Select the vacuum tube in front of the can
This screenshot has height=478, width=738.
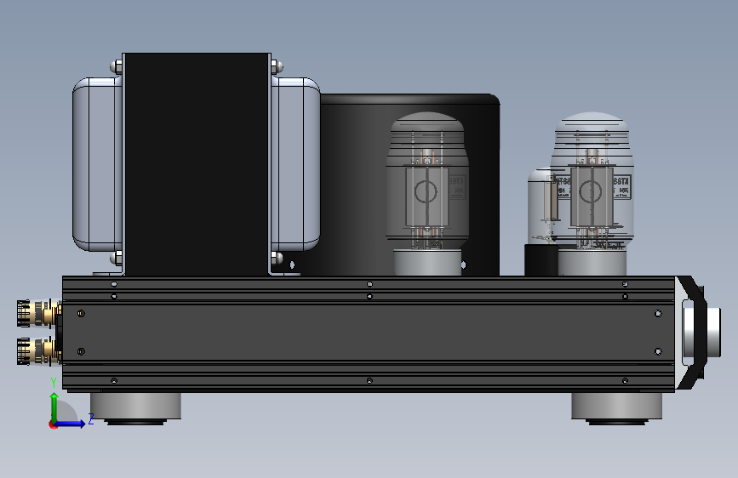click(x=427, y=193)
